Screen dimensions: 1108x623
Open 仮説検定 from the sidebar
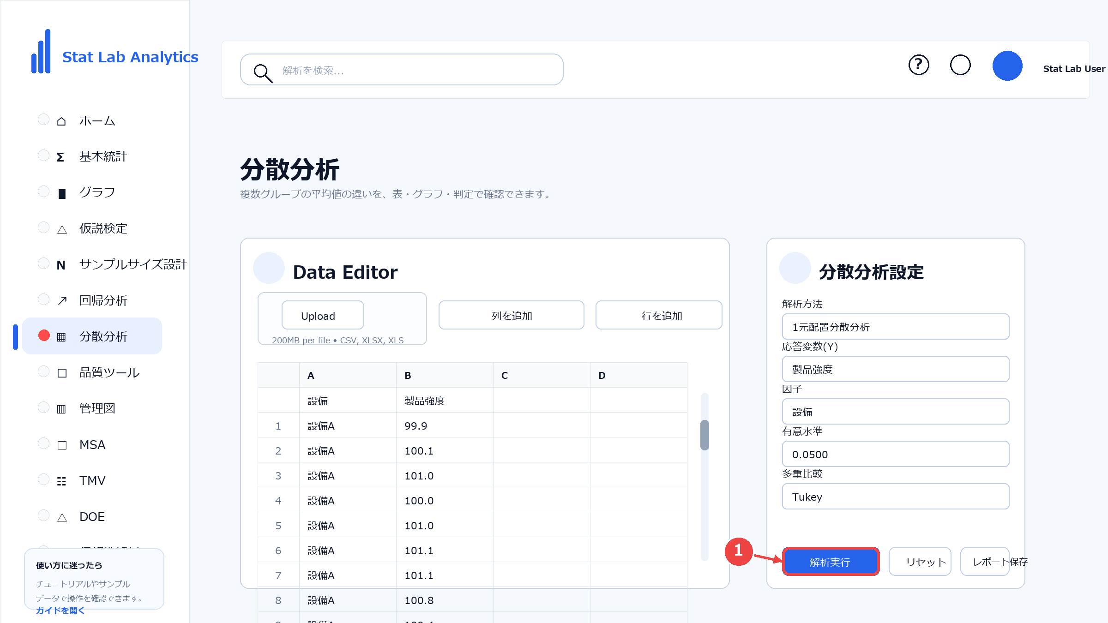pyautogui.click(x=103, y=229)
